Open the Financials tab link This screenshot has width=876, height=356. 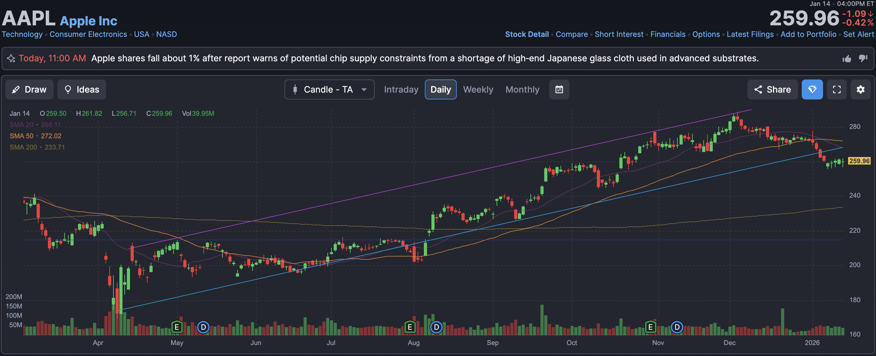click(x=668, y=34)
